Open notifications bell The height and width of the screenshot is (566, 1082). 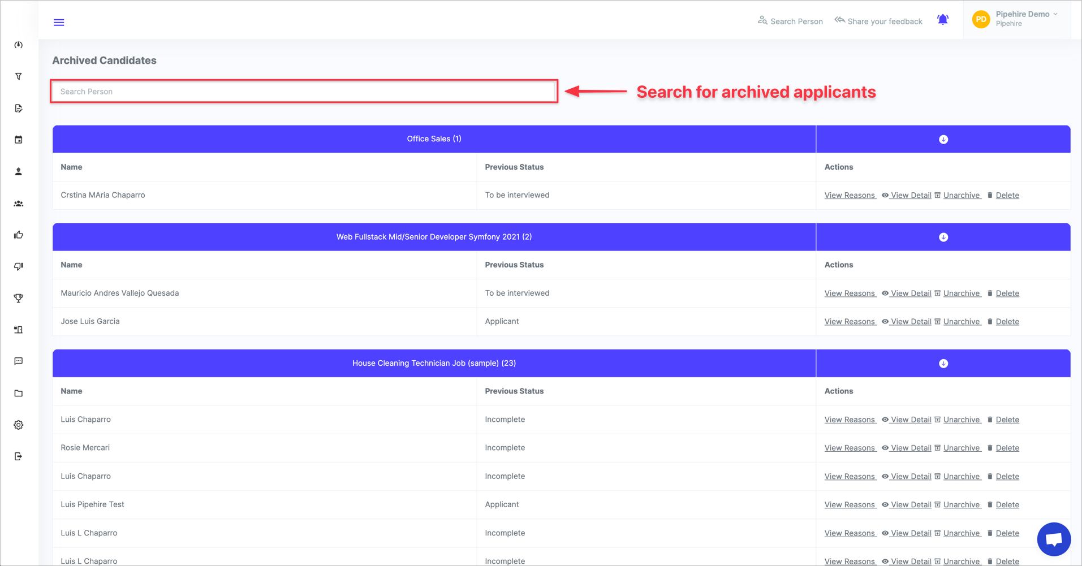tap(943, 20)
